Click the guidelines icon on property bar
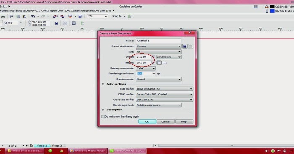294x154 pixels. click(x=73, y=23)
